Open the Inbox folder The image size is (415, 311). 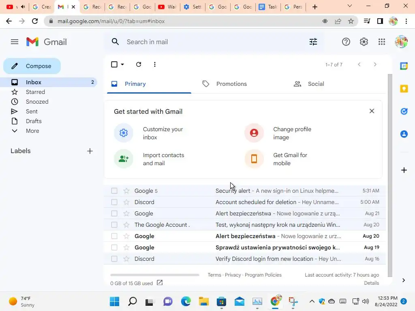coord(49,82)
